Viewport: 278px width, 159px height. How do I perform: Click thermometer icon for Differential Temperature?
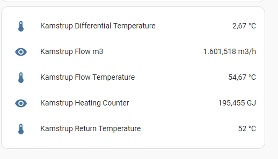(x=21, y=26)
